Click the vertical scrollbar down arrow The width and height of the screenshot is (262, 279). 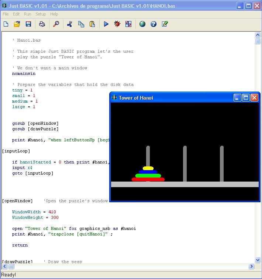coord(258,260)
